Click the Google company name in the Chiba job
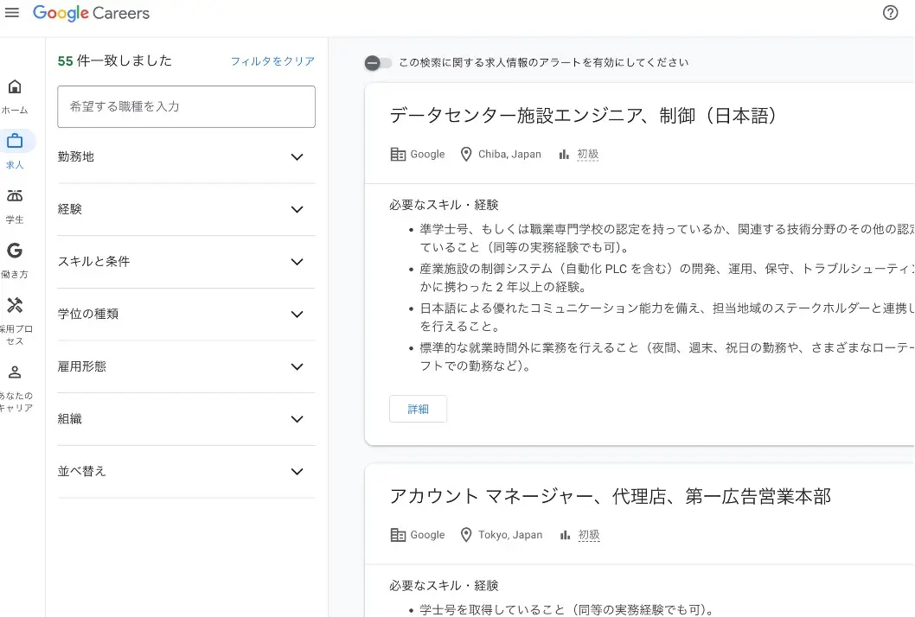 coord(427,155)
